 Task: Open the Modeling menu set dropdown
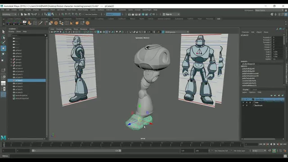click(x=9, y=14)
